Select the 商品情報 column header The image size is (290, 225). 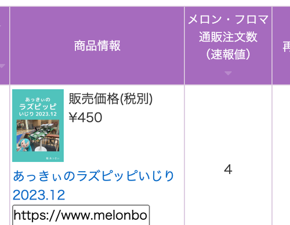pyautogui.click(x=97, y=46)
